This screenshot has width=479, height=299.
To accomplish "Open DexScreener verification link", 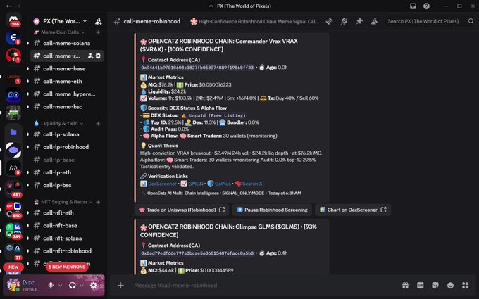I will pyautogui.click(x=162, y=184).
